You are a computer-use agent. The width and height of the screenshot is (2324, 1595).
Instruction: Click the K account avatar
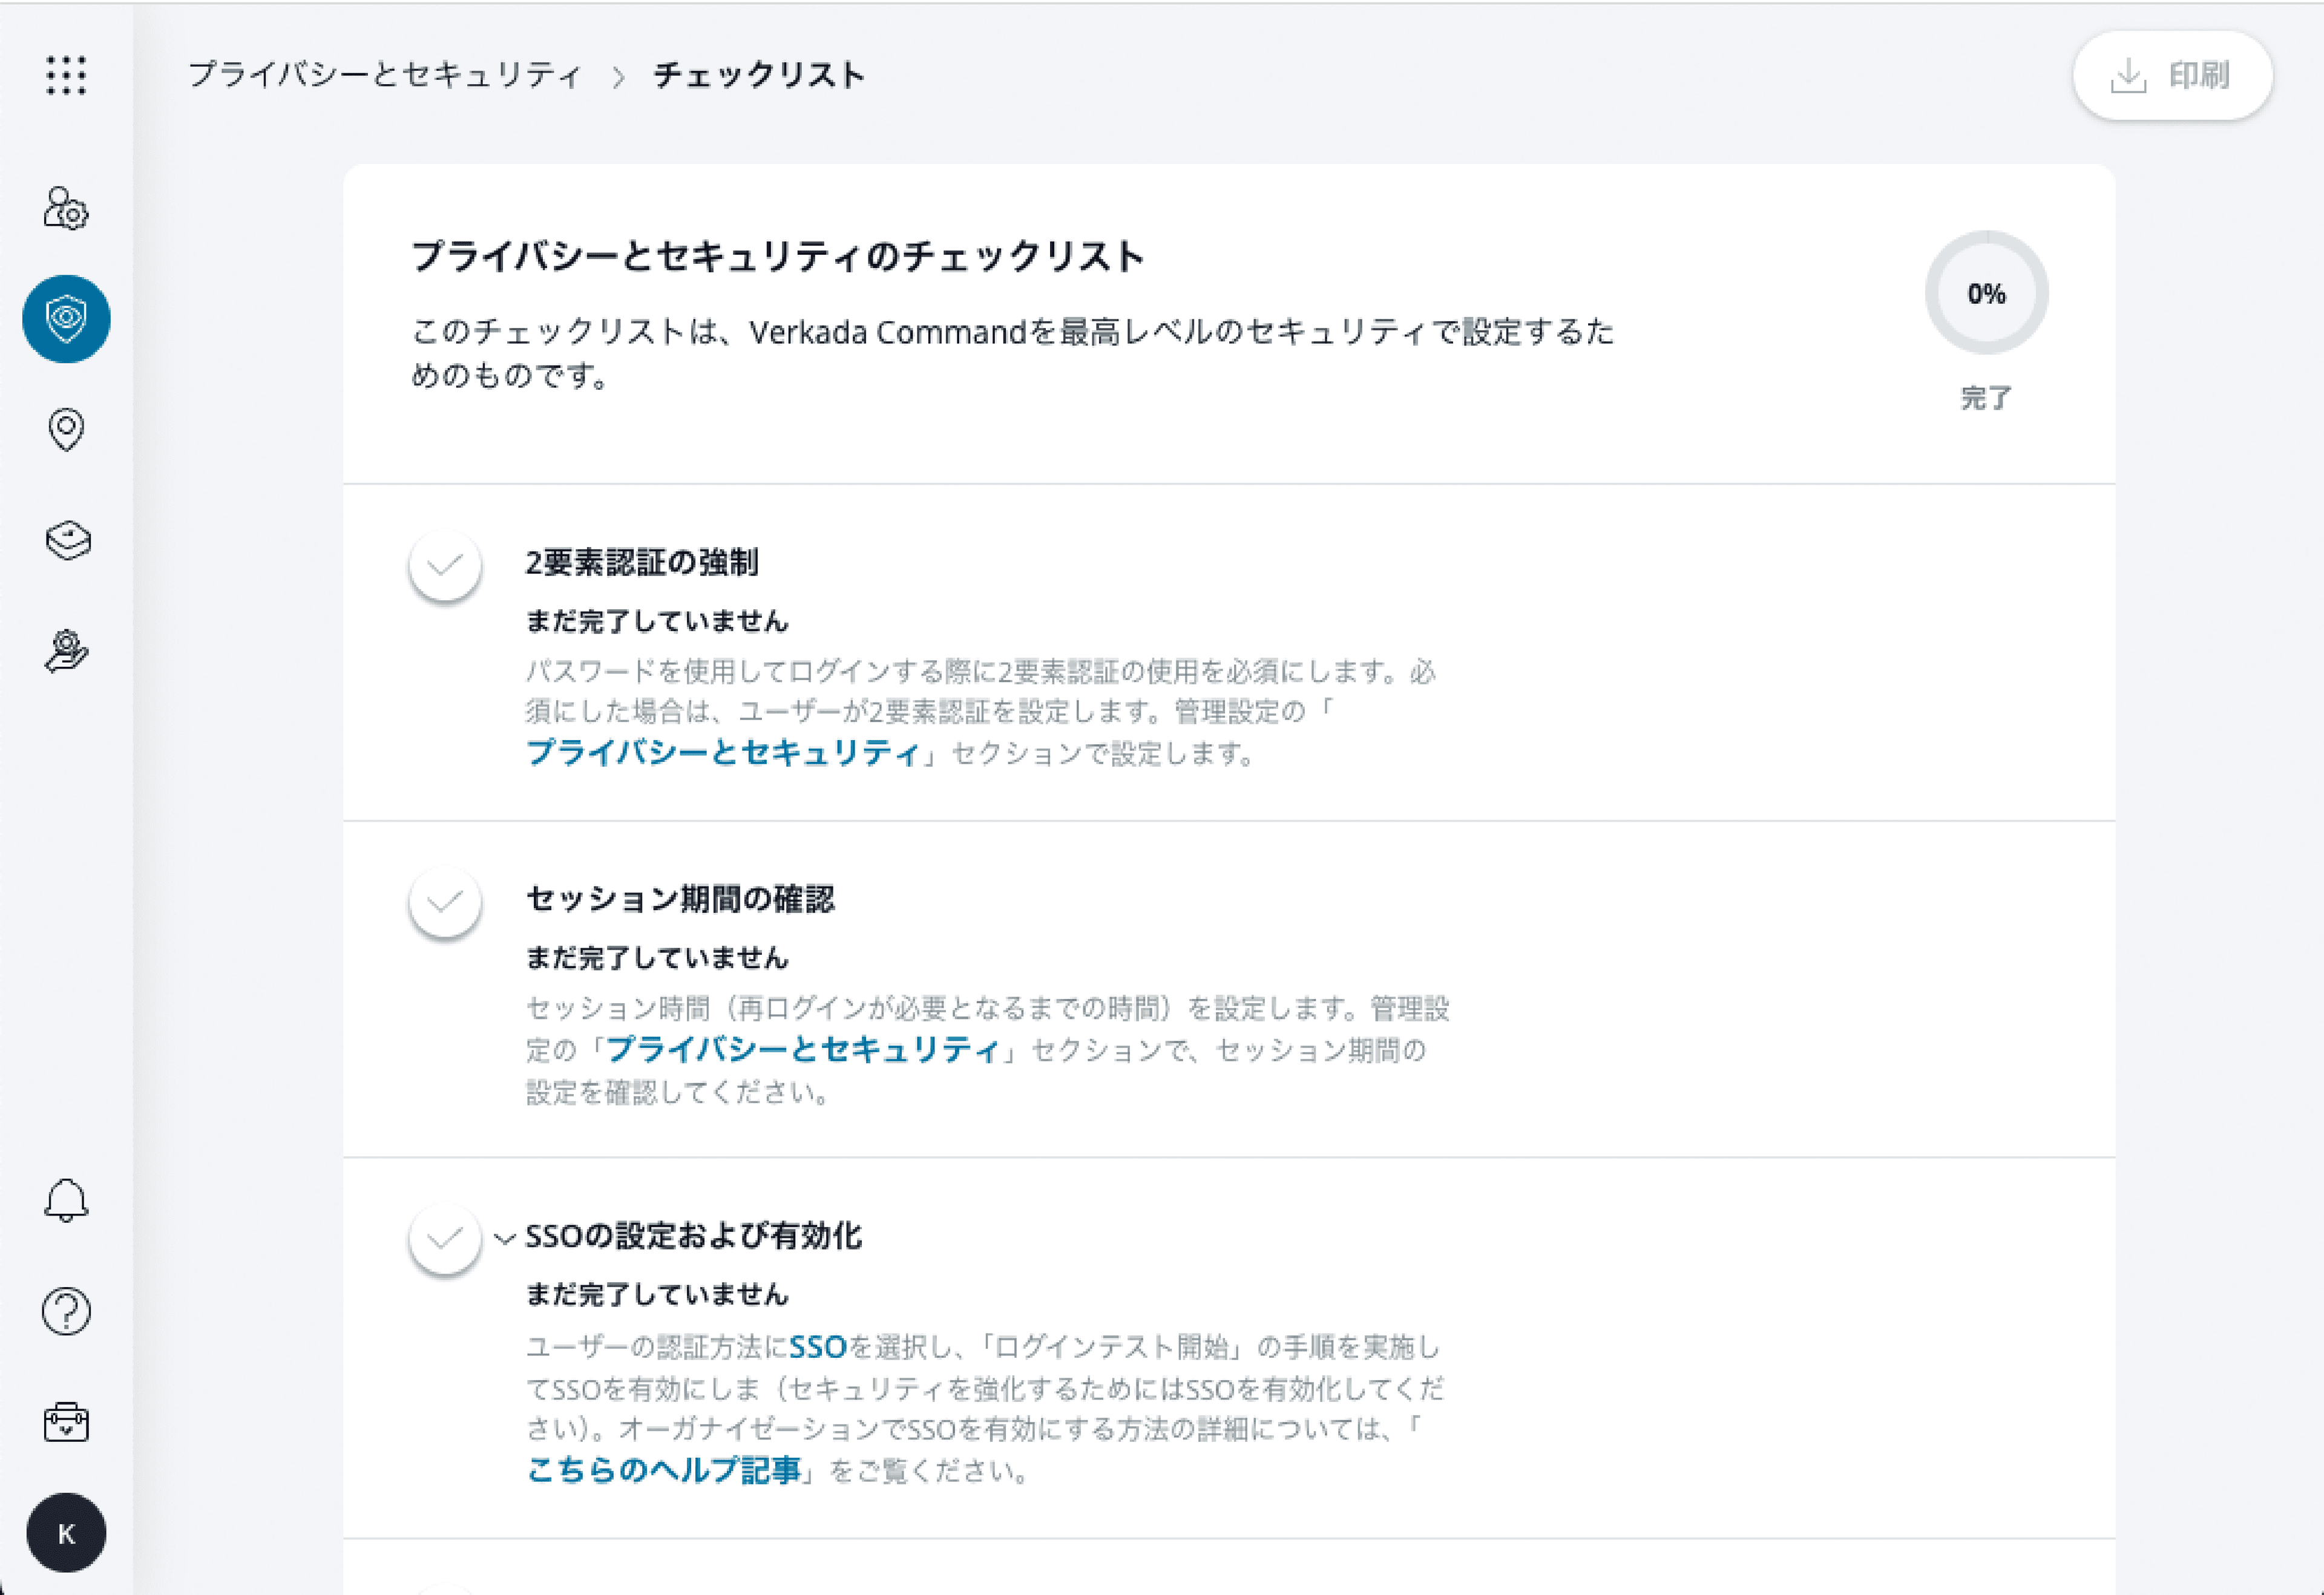point(66,1532)
